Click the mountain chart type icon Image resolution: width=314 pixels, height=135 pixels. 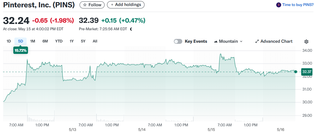tap(216, 41)
